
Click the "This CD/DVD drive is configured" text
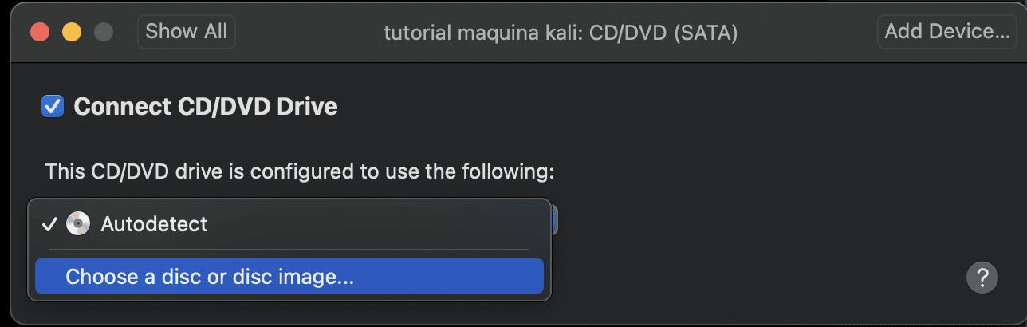tap(299, 171)
